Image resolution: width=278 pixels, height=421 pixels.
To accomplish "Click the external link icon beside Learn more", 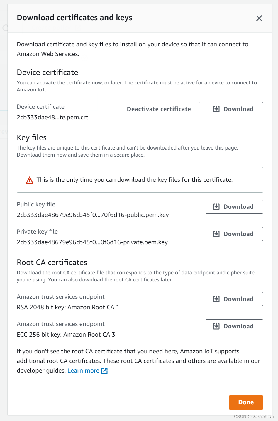I will point(104,371).
